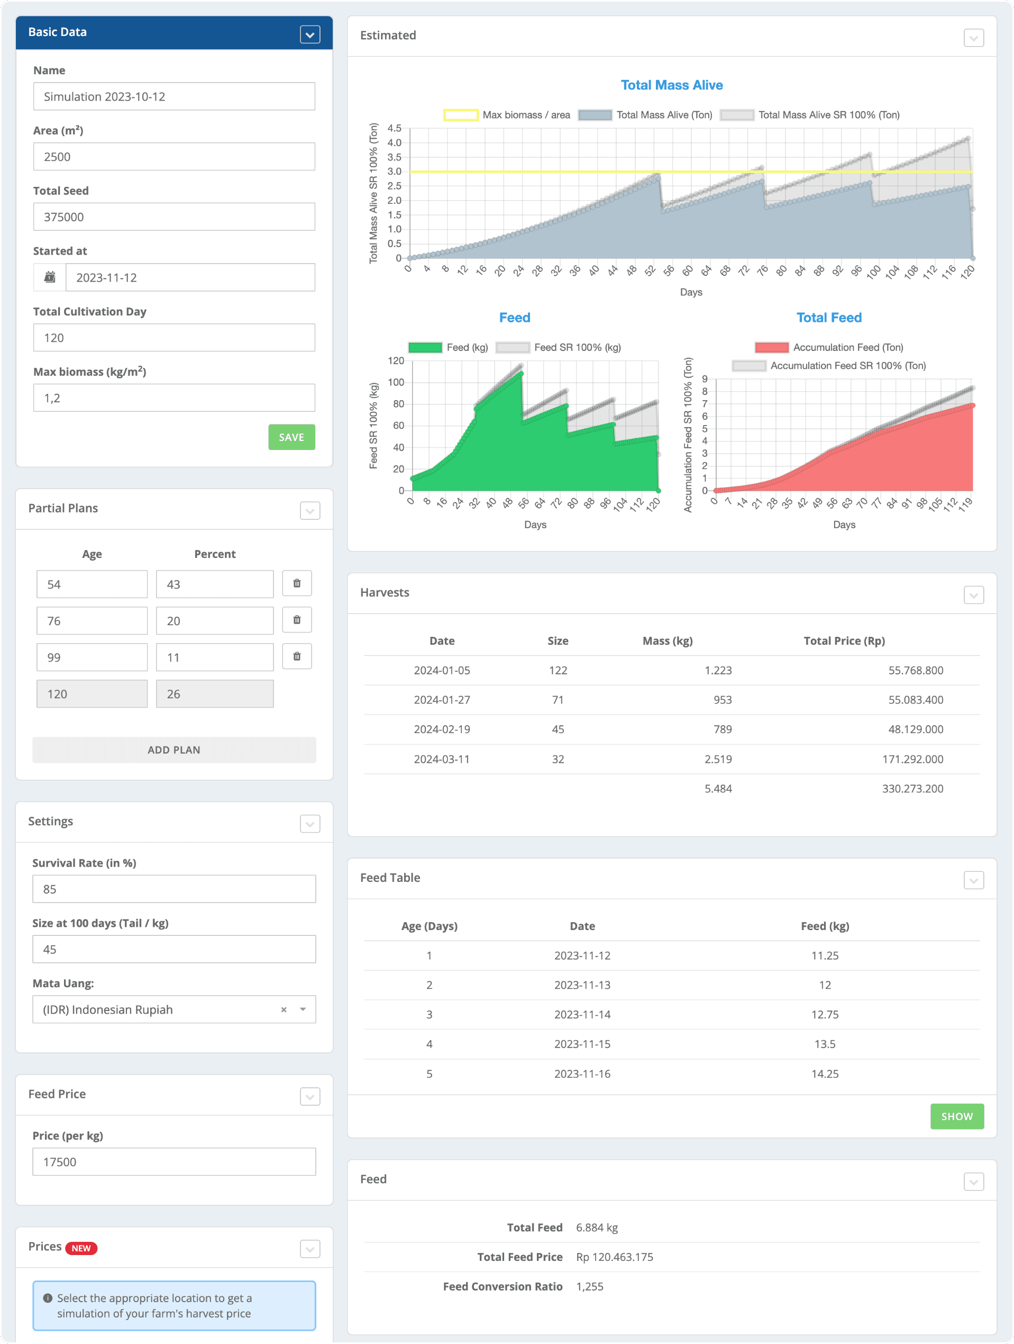This screenshot has width=1014, height=1344.
Task: Click harvest date 2024-03-11
Action: pos(442,759)
